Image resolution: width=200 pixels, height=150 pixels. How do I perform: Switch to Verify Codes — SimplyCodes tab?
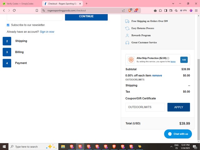click(20, 4)
